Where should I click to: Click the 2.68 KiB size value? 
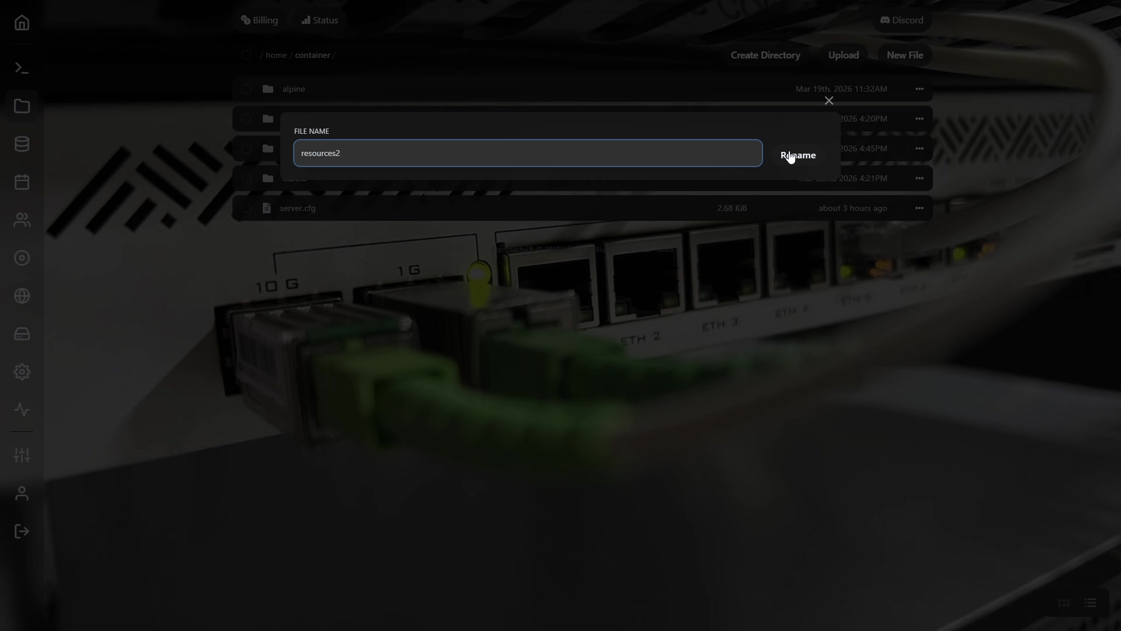click(x=732, y=208)
